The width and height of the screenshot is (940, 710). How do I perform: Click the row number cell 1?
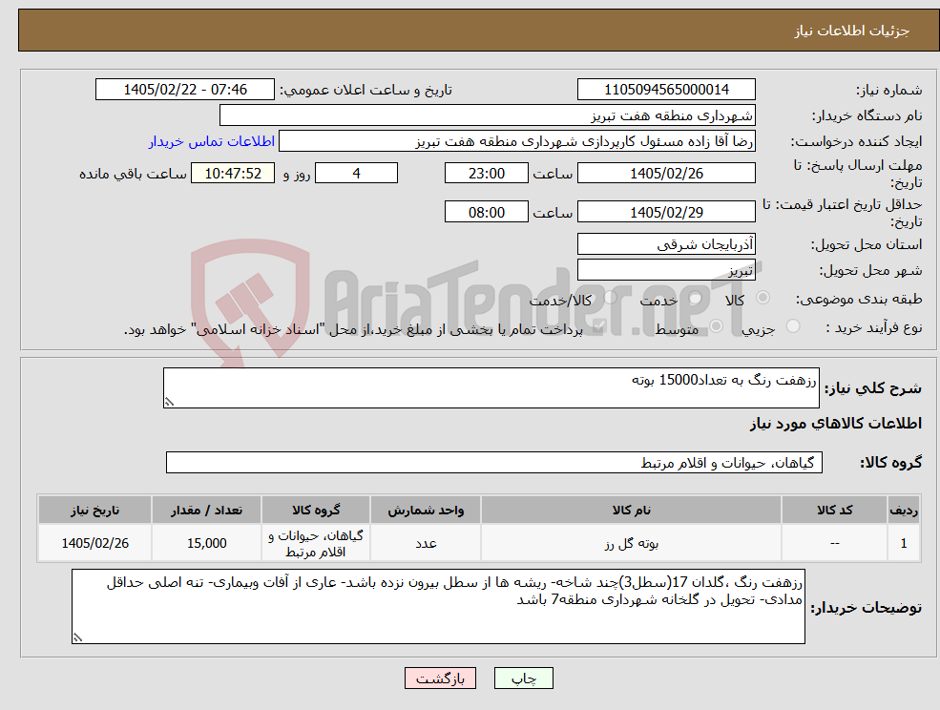(x=904, y=543)
